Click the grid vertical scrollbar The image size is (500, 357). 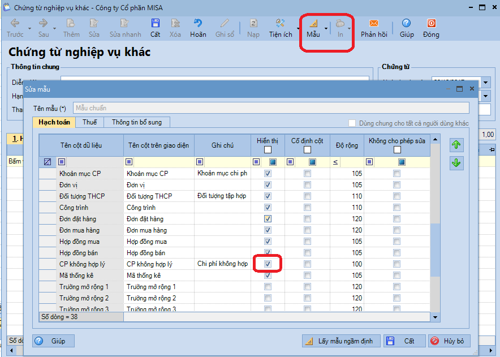(x=435, y=249)
